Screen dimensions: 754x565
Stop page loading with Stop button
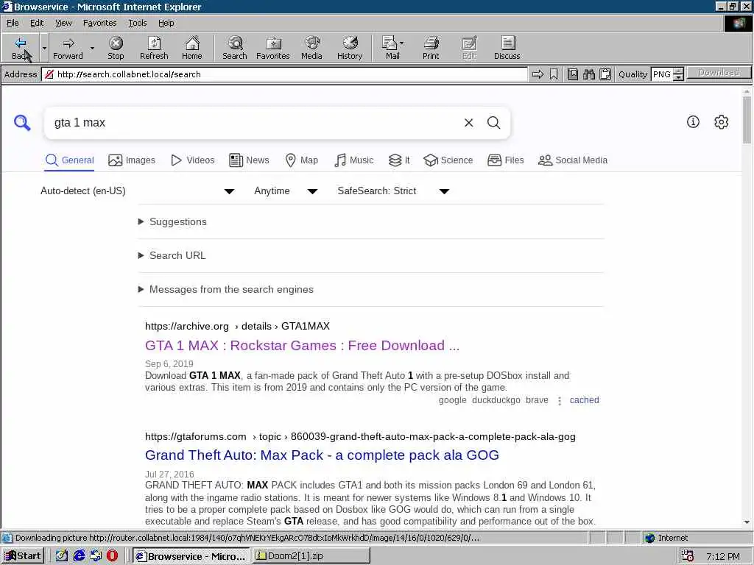pos(116,48)
